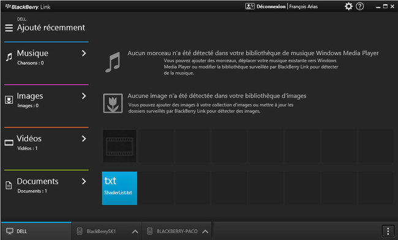Screen dimensions: 398x240
Task: Click the Déconnexion sign-out link
Action: [x=271, y=7]
